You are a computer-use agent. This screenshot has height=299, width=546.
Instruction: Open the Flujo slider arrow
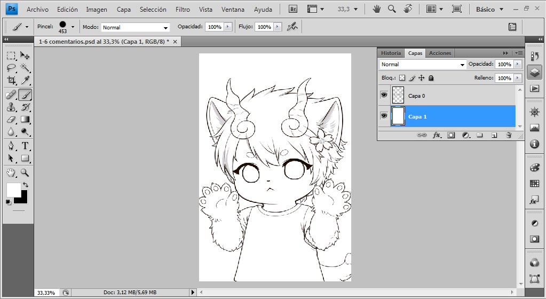(x=278, y=27)
